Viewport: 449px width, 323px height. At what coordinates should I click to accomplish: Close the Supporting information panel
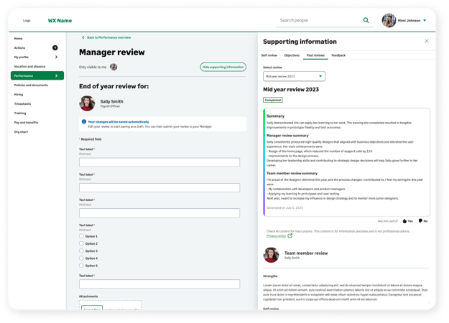427,41
